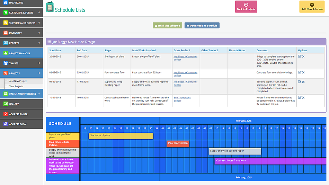Click the Back to Projects button
This screenshot has height=185, width=329.
[246, 7]
